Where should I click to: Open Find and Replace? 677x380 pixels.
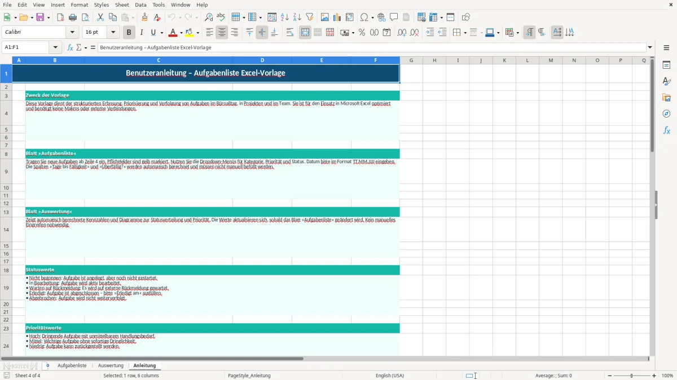[x=209, y=17]
